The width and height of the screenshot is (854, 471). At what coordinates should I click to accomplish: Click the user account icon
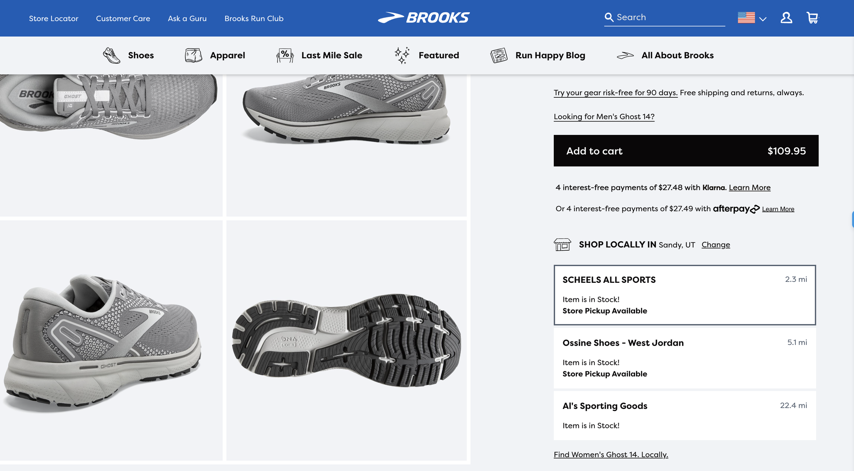pos(786,18)
